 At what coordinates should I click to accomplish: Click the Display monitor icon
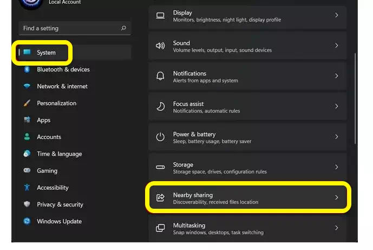pyautogui.click(x=160, y=16)
